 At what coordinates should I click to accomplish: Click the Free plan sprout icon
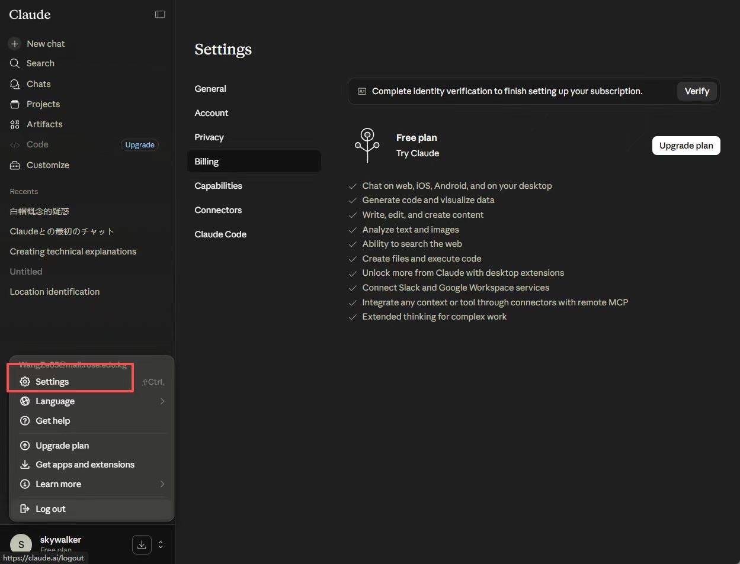[367, 145]
